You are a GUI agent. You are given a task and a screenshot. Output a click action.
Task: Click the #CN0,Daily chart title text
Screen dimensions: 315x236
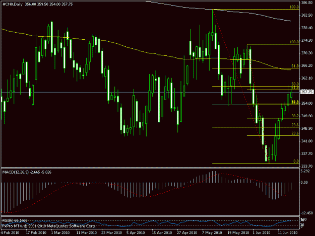(x=12, y=4)
